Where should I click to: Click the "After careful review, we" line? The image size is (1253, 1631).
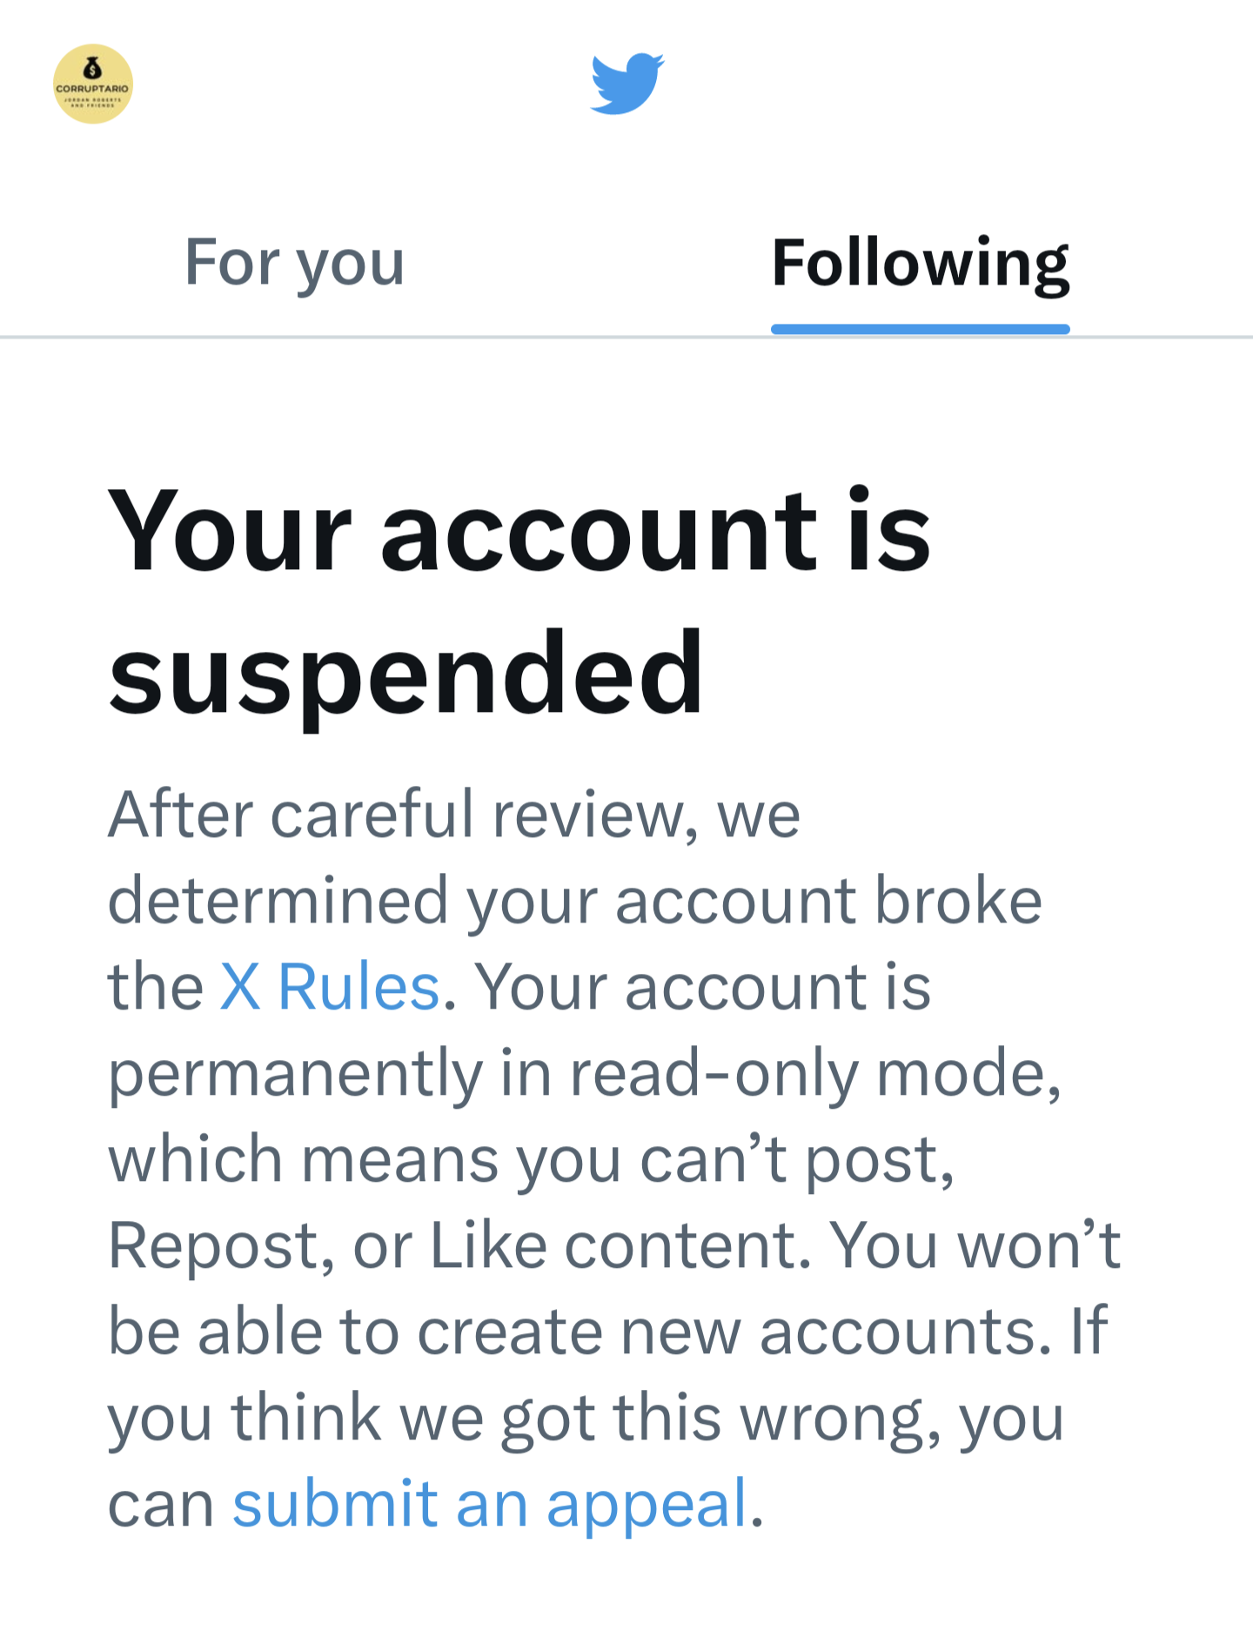click(453, 815)
